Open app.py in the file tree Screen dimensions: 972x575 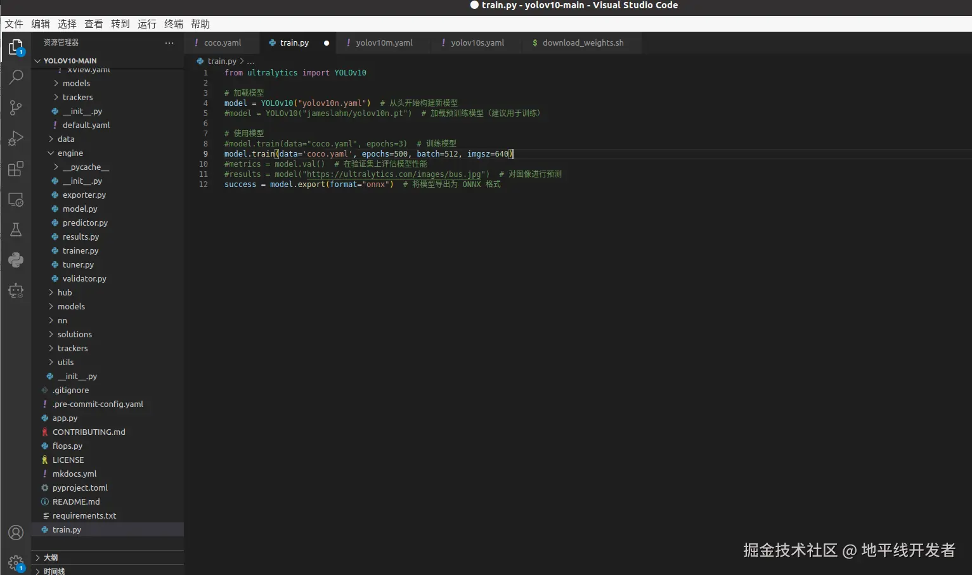65,418
